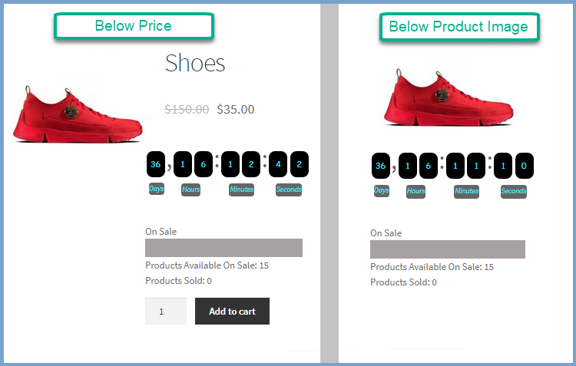Click the Minutes label in Below Price countdown
Screen dimensions: 576x366
click(x=241, y=190)
